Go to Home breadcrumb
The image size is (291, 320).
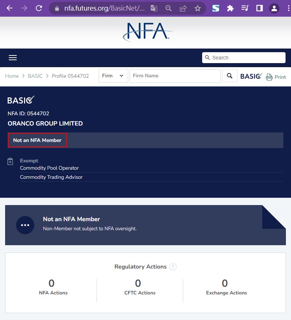[12, 76]
